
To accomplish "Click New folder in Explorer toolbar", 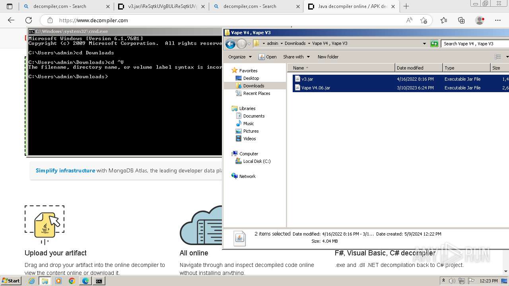I will click(328, 57).
